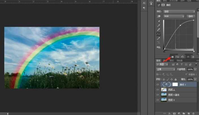Screen dimensions: 199x115
Task: Click the control point on the curve
Action: click(x=180, y=26)
